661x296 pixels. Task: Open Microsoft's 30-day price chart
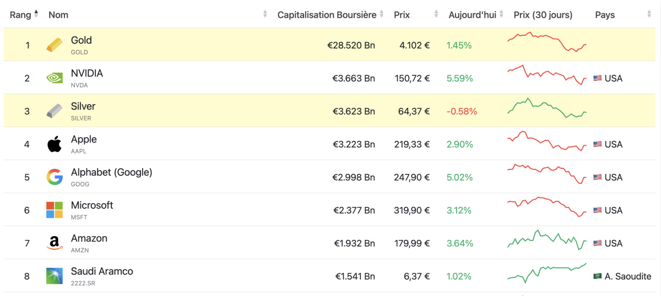547,207
